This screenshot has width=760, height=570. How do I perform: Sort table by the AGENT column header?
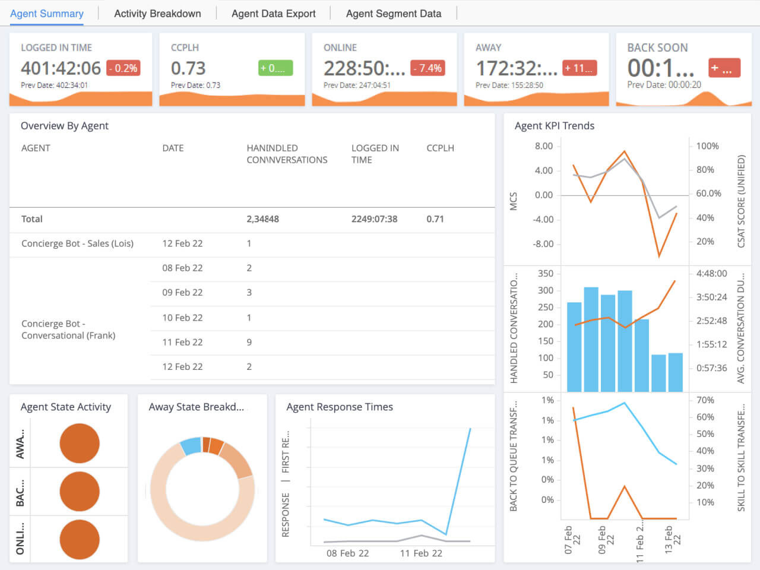coord(36,148)
